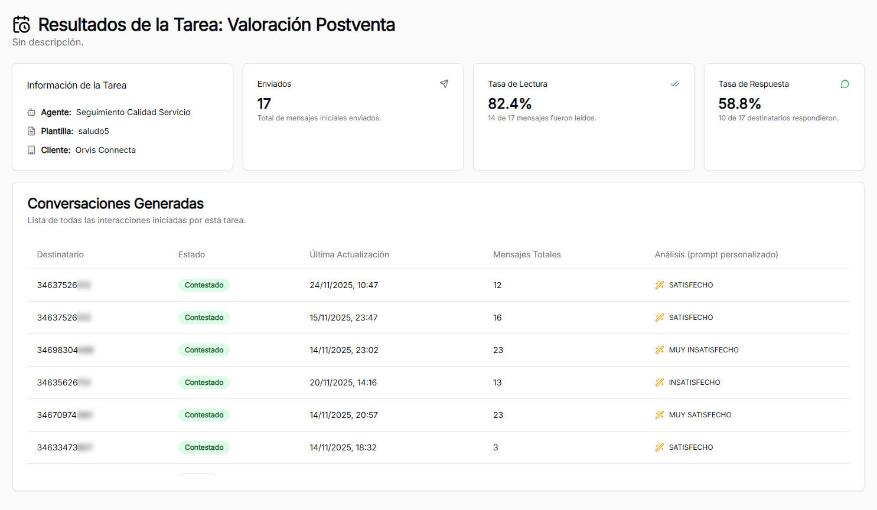Click the chat bubble icon in Tasa de Respuesta
This screenshot has height=510, width=877.
tap(845, 84)
